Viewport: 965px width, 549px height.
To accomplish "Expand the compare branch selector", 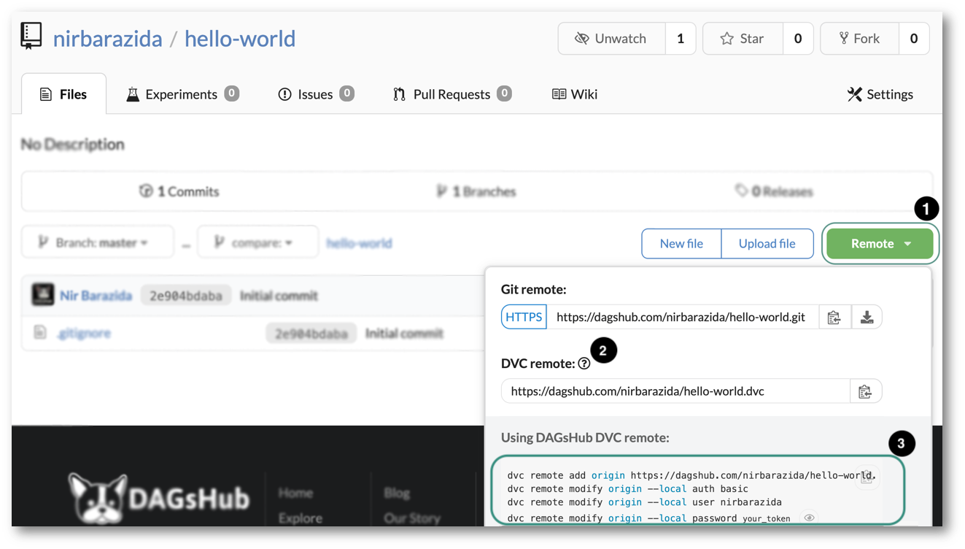I will click(x=258, y=242).
